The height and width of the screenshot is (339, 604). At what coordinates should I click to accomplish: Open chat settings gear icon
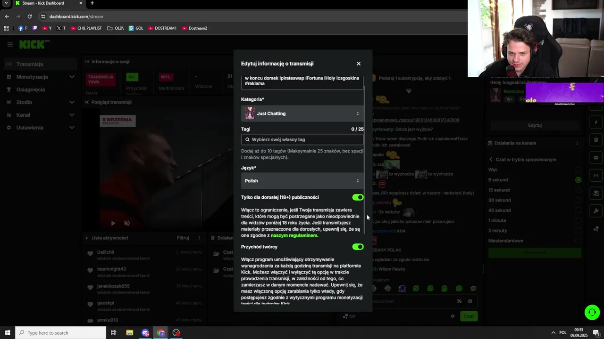453,316
